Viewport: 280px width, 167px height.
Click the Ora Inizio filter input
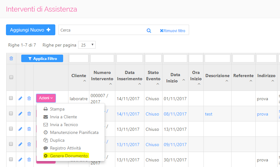pyautogui.click(x=196, y=58)
